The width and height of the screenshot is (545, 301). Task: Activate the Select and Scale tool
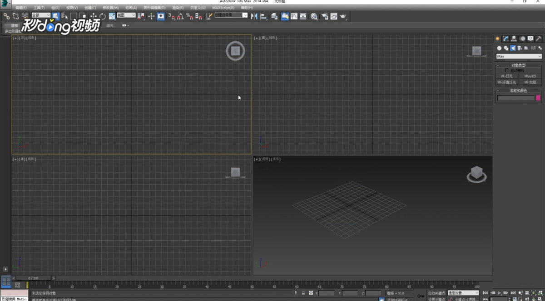[x=112, y=16]
